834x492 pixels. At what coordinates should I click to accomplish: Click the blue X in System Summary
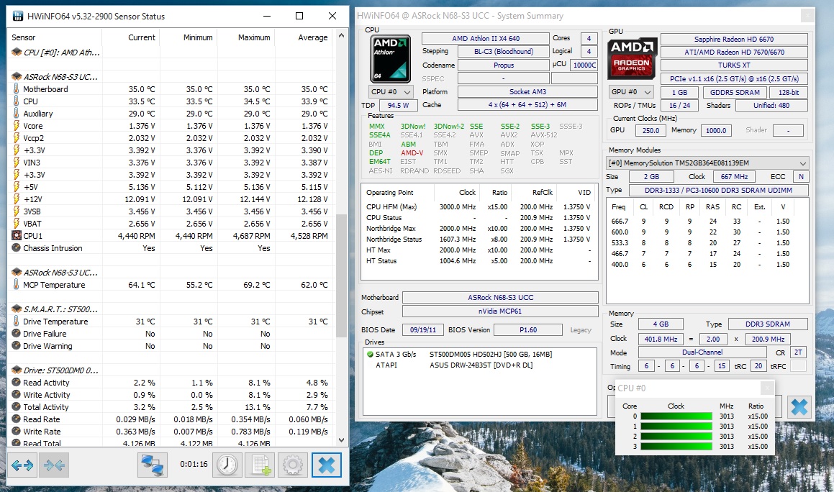click(x=799, y=407)
